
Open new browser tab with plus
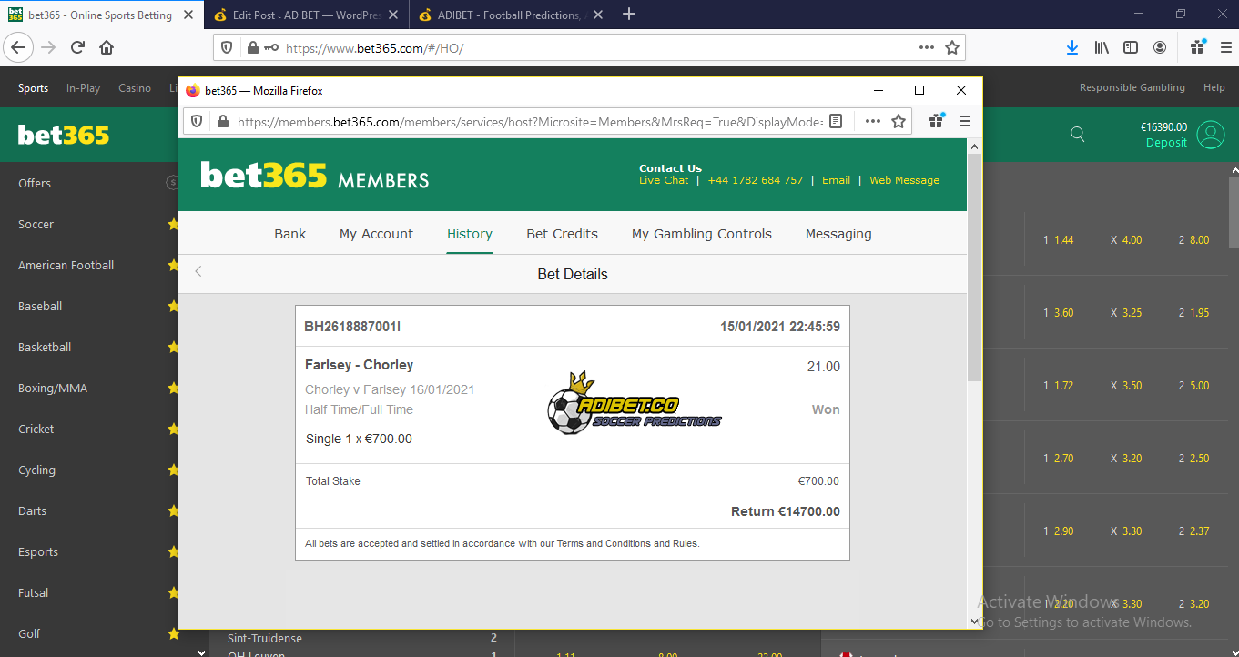[x=629, y=14]
